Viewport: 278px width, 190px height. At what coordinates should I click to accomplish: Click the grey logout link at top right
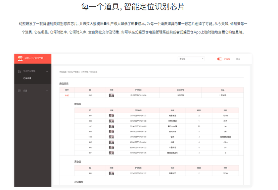[238, 59]
